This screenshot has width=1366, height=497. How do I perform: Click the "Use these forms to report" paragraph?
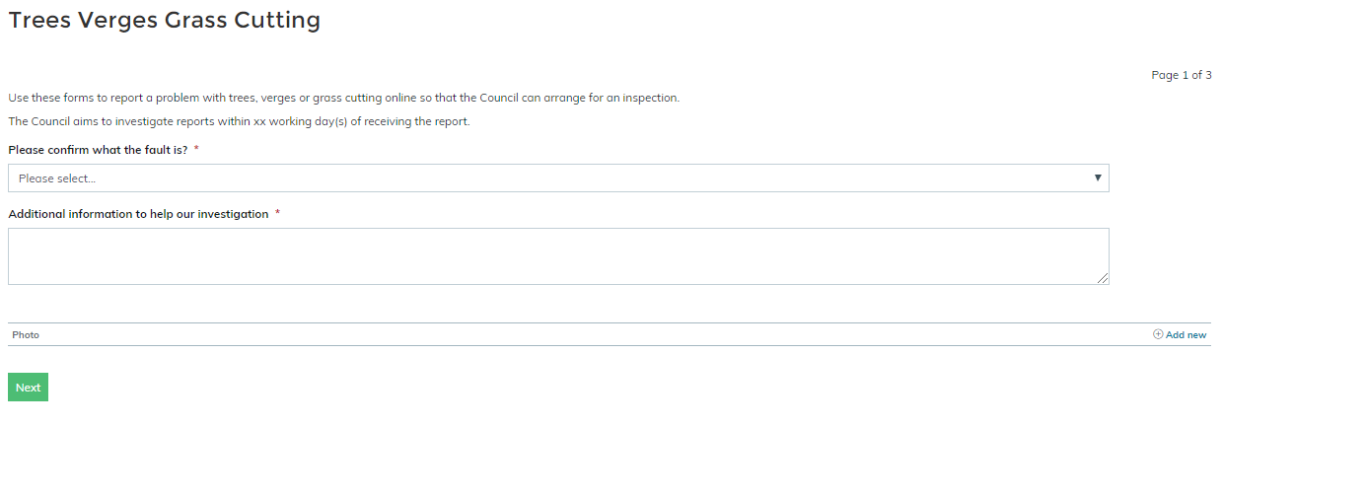point(343,98)
